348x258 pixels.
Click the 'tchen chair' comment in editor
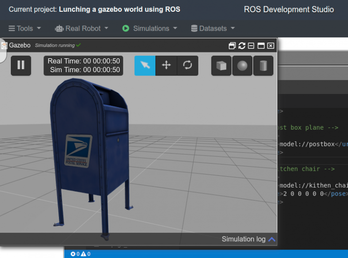(x=306, y=169)
